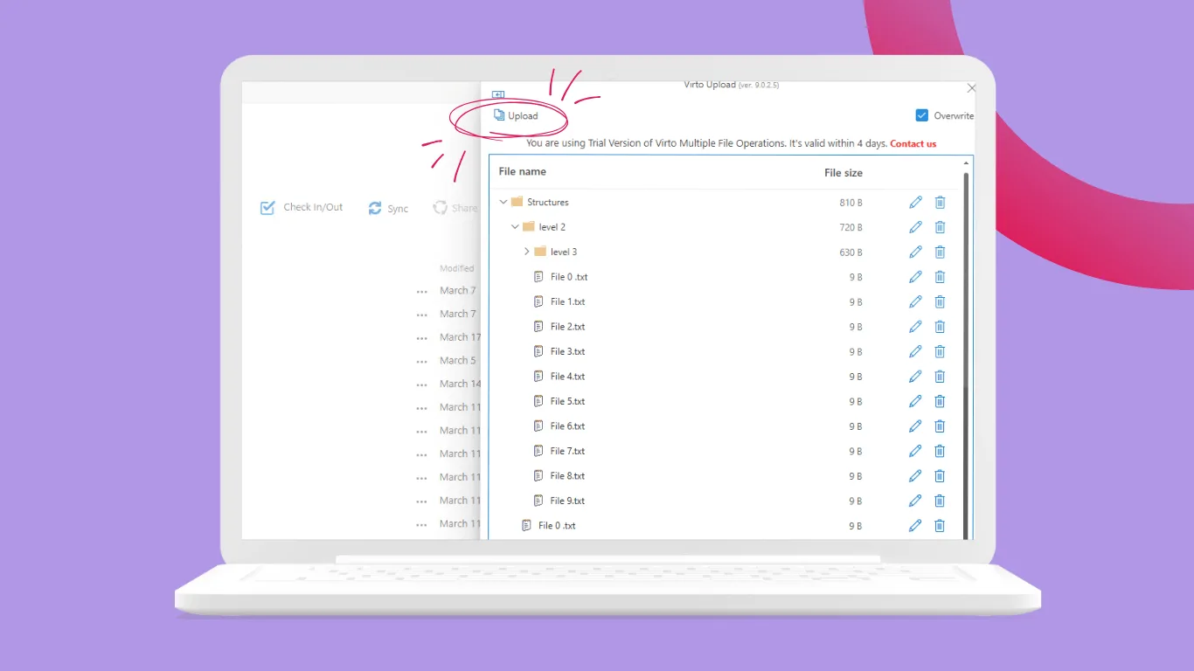Click the Check In/Out icon
This screenshot has width=1194, height=671.
(x=267, y=207)
